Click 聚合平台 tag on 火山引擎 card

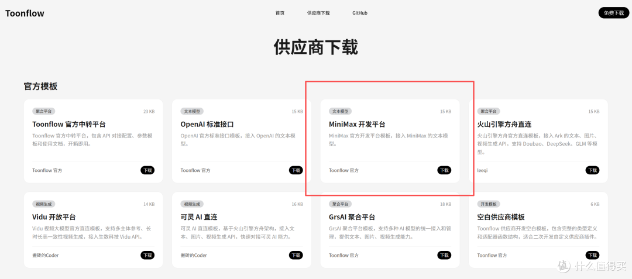489,111
